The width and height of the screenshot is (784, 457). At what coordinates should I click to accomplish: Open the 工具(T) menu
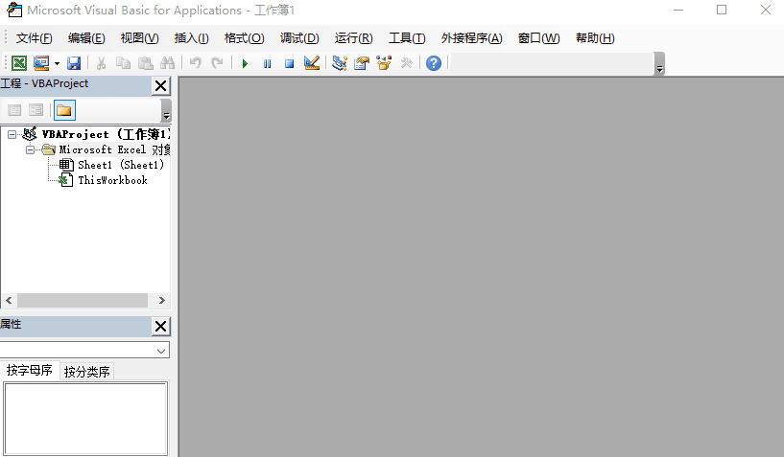[x=407, y=38]
